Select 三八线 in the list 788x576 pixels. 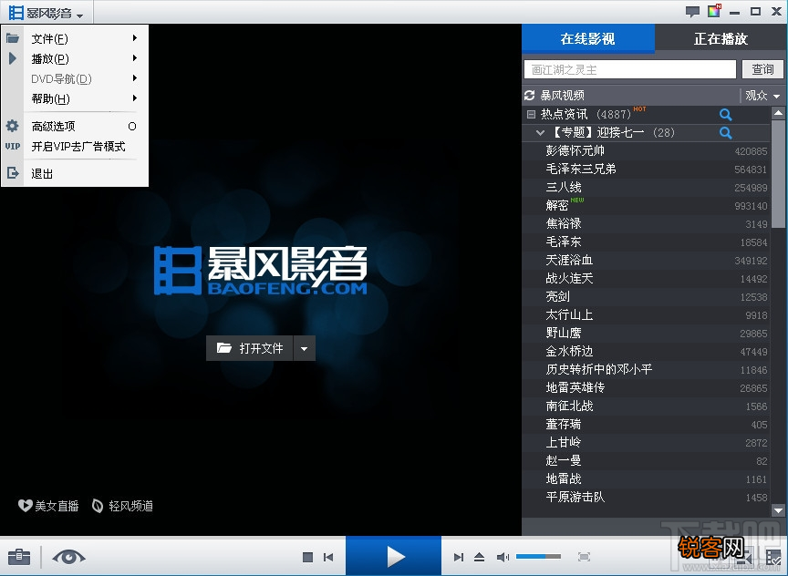[x=647, y=188]
